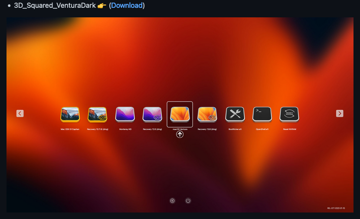Screen dimensions: 360x219
Task: Choose the Recovery 10.11.6 (dmg) entry icon
Action: 97,114
